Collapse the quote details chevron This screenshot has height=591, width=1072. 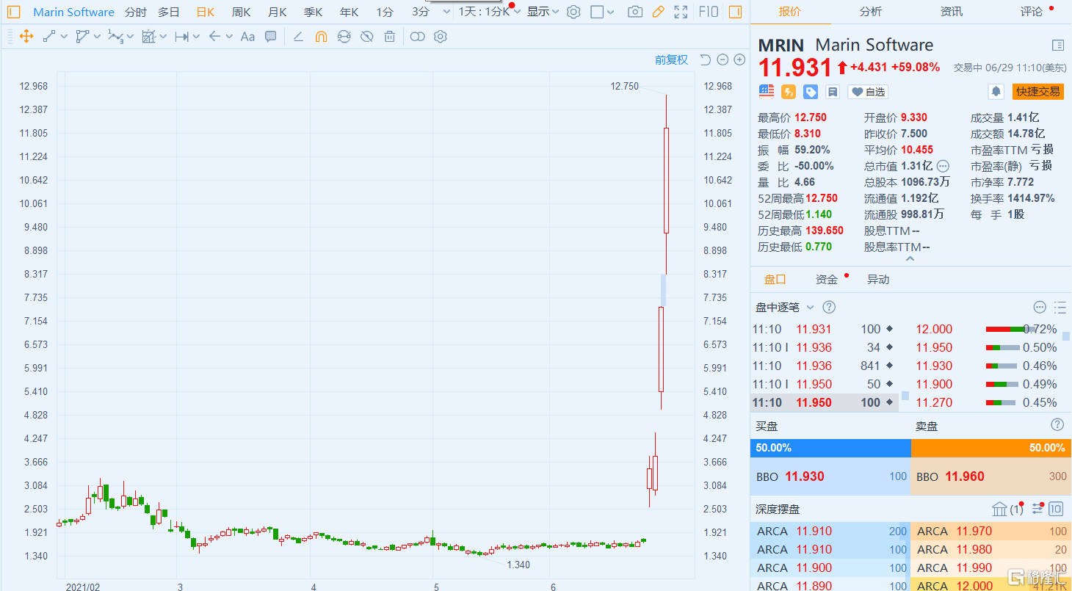(910, 258)
